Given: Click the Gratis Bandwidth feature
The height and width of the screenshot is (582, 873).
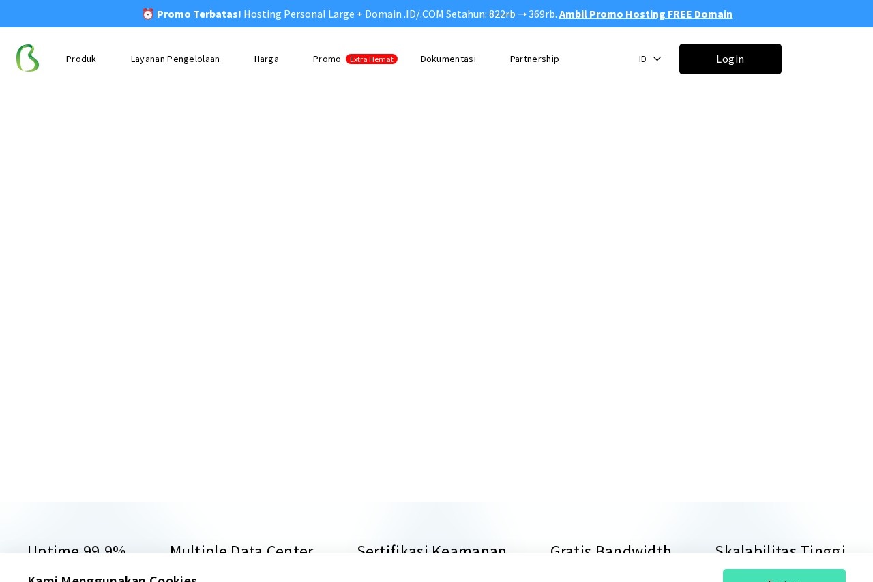Looking at the screenshot, I should (610, 551).
